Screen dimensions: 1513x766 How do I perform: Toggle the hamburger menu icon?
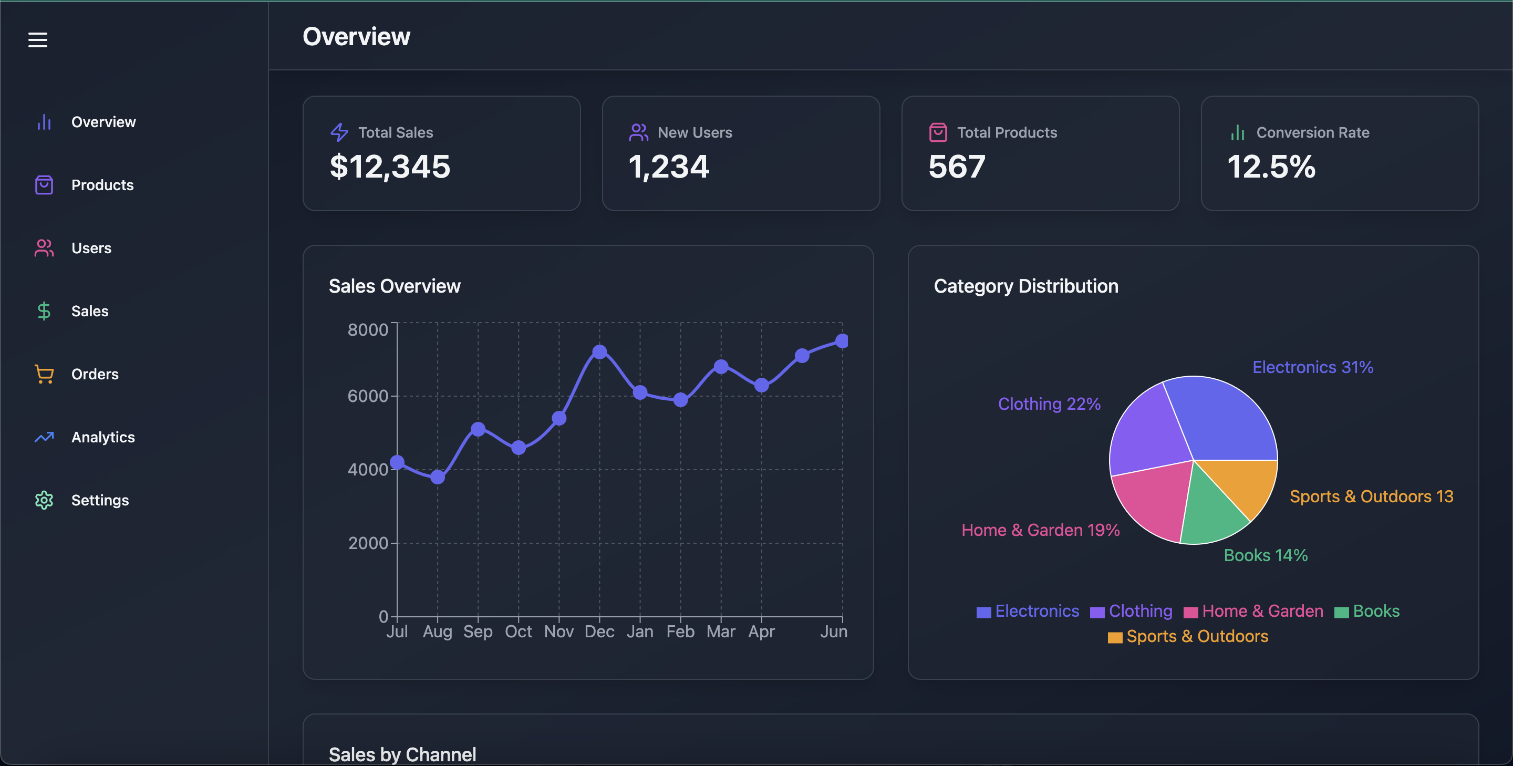[38, 40]
